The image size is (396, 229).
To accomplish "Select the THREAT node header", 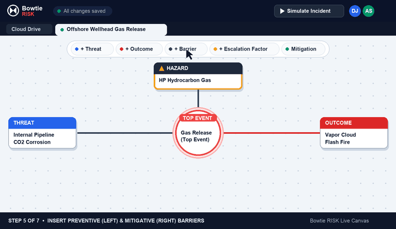I will pos(42,123).
